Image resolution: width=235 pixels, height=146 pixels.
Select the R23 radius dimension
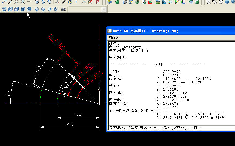(37, 71)
